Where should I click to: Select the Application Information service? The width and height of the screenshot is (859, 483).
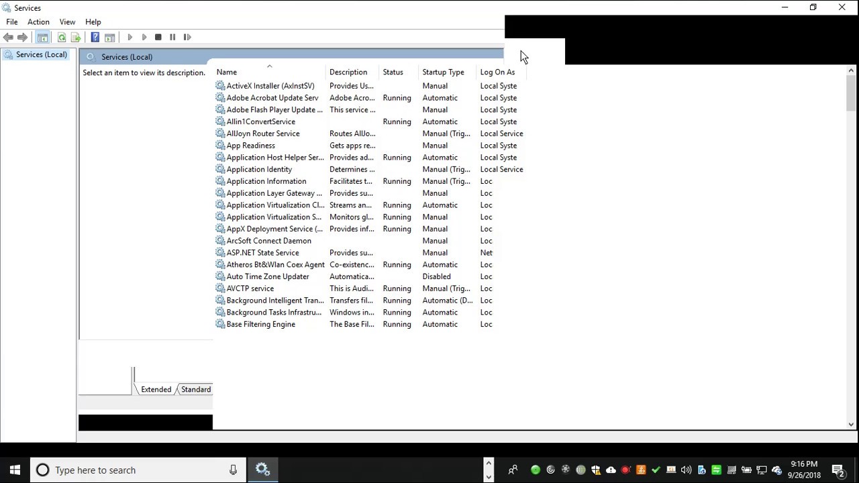pos(266,181)
